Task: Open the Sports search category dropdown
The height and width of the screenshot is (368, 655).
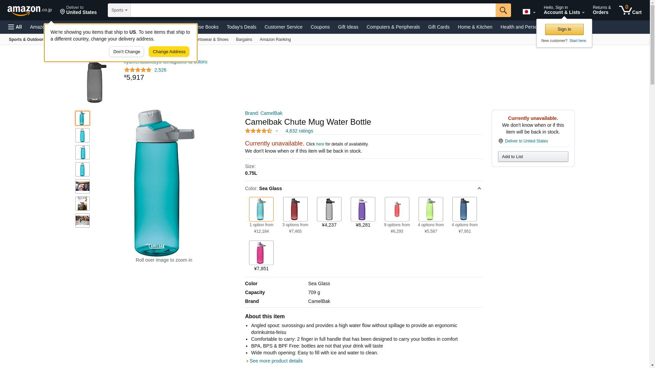Action: (x=119, y=10)
